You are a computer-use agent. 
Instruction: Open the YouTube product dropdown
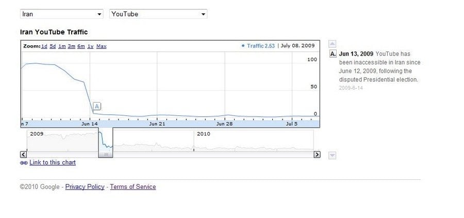click(158, 14)
